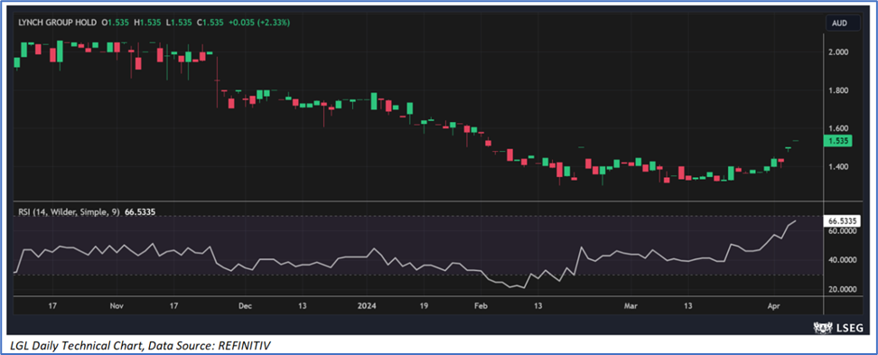The height and width of the screenshot is (355, 878).
Task: Click the Nov date label on time axis
Action: click(117, 306)
